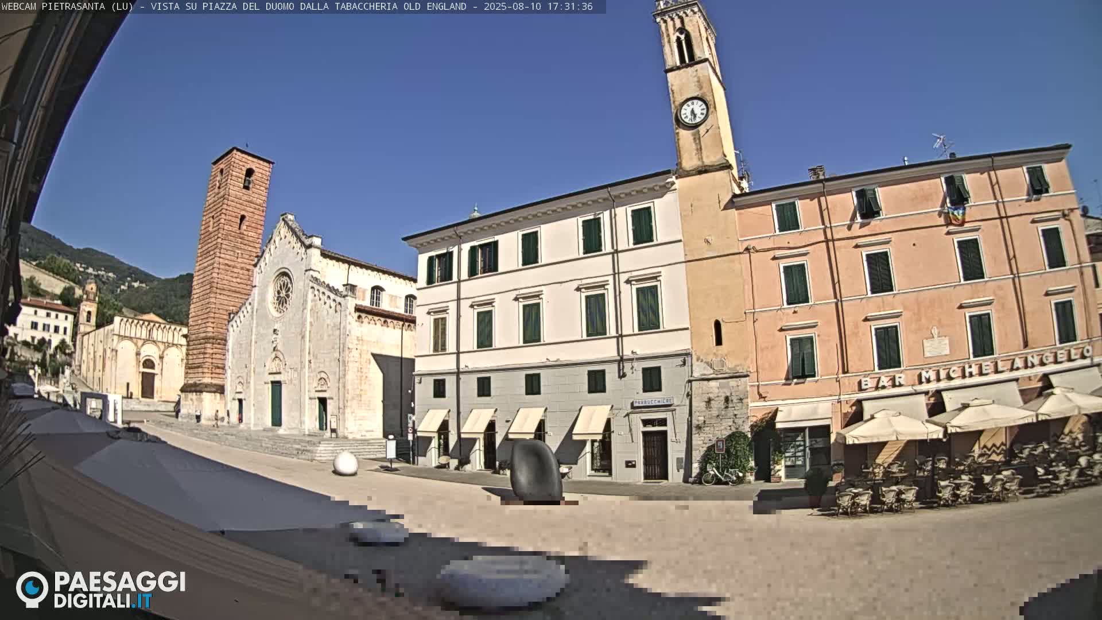
Task: Click the clock face on the tower
Action: (x=693, y=111)
